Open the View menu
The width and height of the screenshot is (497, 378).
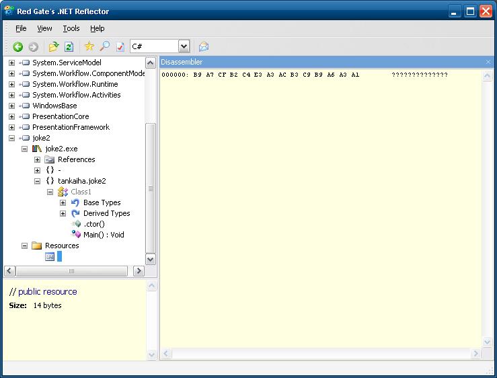pos(44,28)
